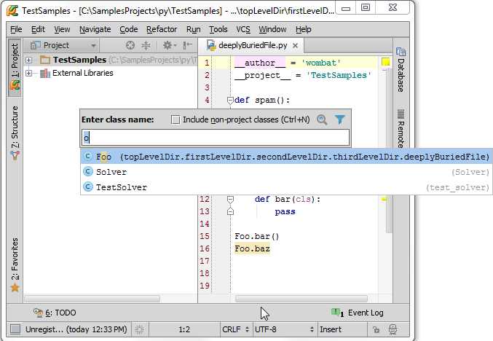Select the Solver class result
493x341 pixels.
coord(286,172)
